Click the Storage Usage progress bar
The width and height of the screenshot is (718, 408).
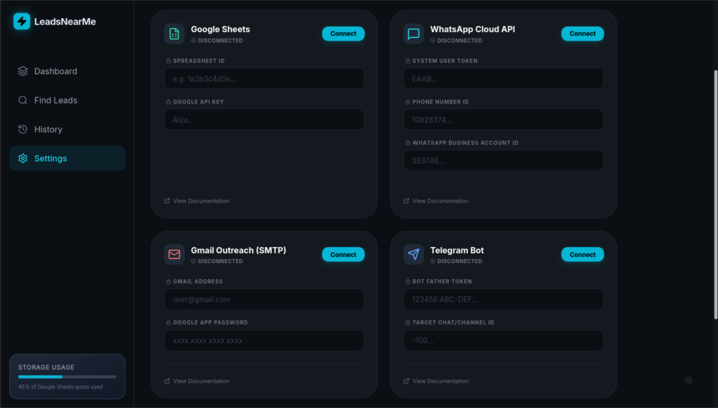point(67,377)
